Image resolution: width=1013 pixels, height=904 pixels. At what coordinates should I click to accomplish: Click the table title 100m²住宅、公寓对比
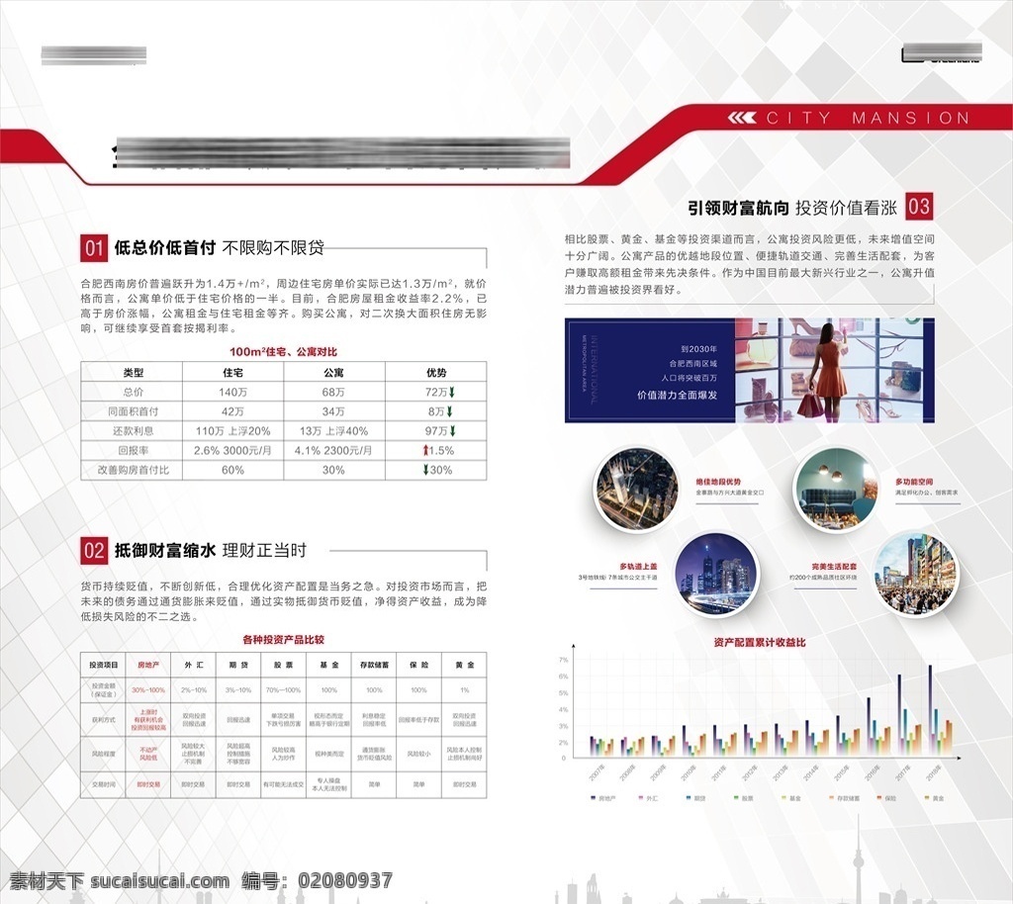[x=283, y=352]
